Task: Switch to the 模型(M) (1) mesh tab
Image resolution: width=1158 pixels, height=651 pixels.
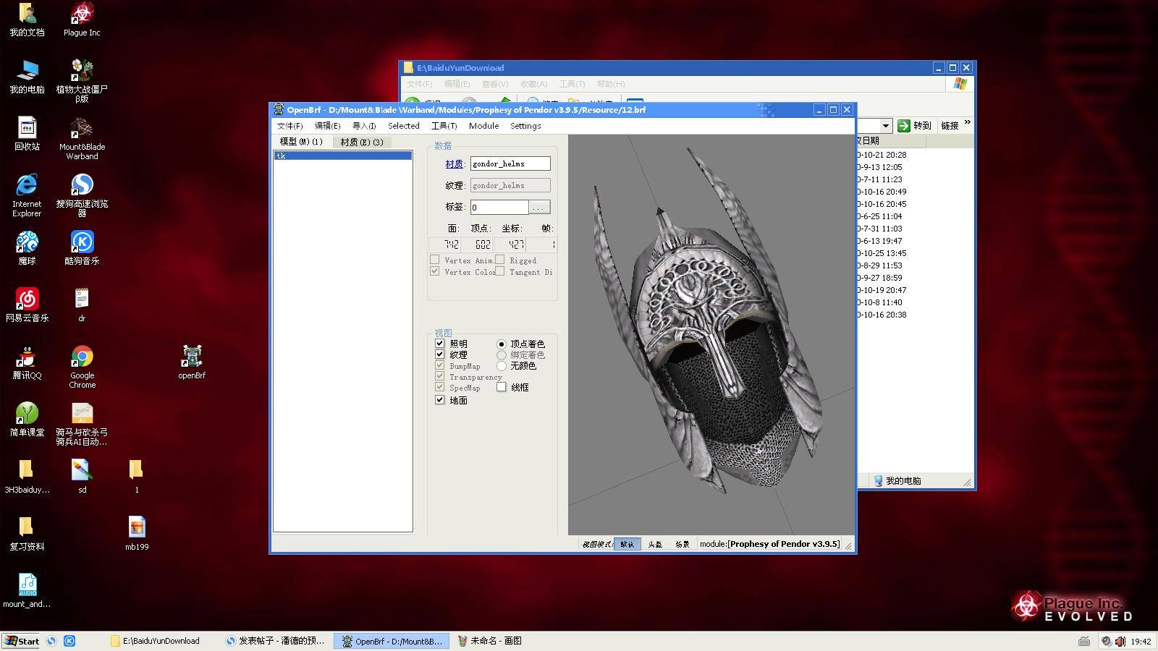Action: point(302,142)
